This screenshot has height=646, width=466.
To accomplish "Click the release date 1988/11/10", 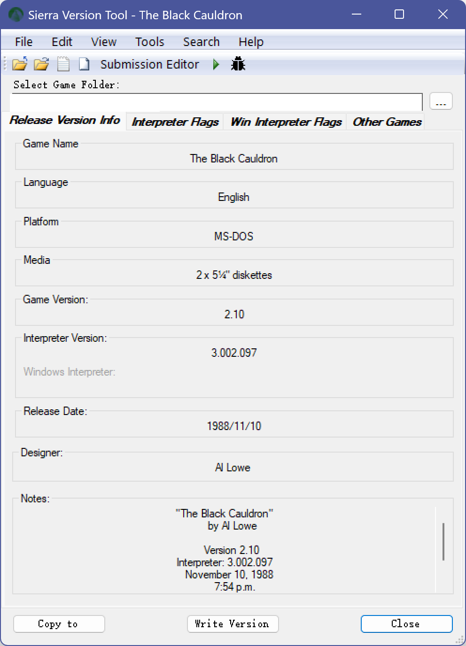I will (x=234, y=426).
